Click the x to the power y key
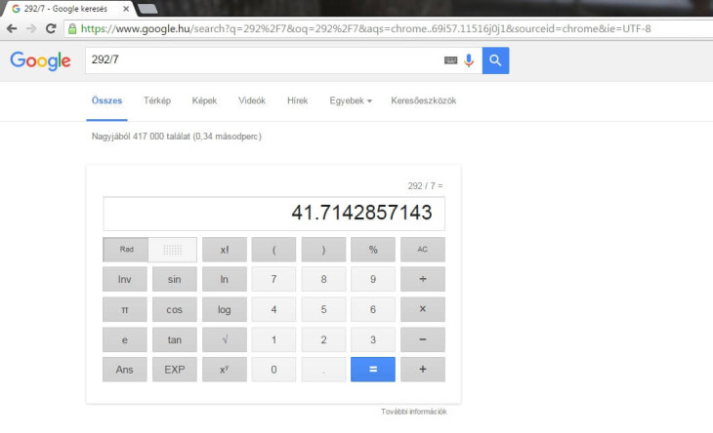Image resolution: width=713 pixels, height=433 pixels. point(225,370)
